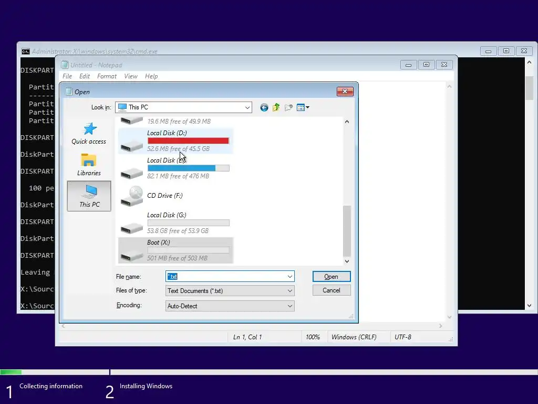Click the E: drive blue usage bar
Image resolution: width=538 pixels, height=404 pixels.
189,168
